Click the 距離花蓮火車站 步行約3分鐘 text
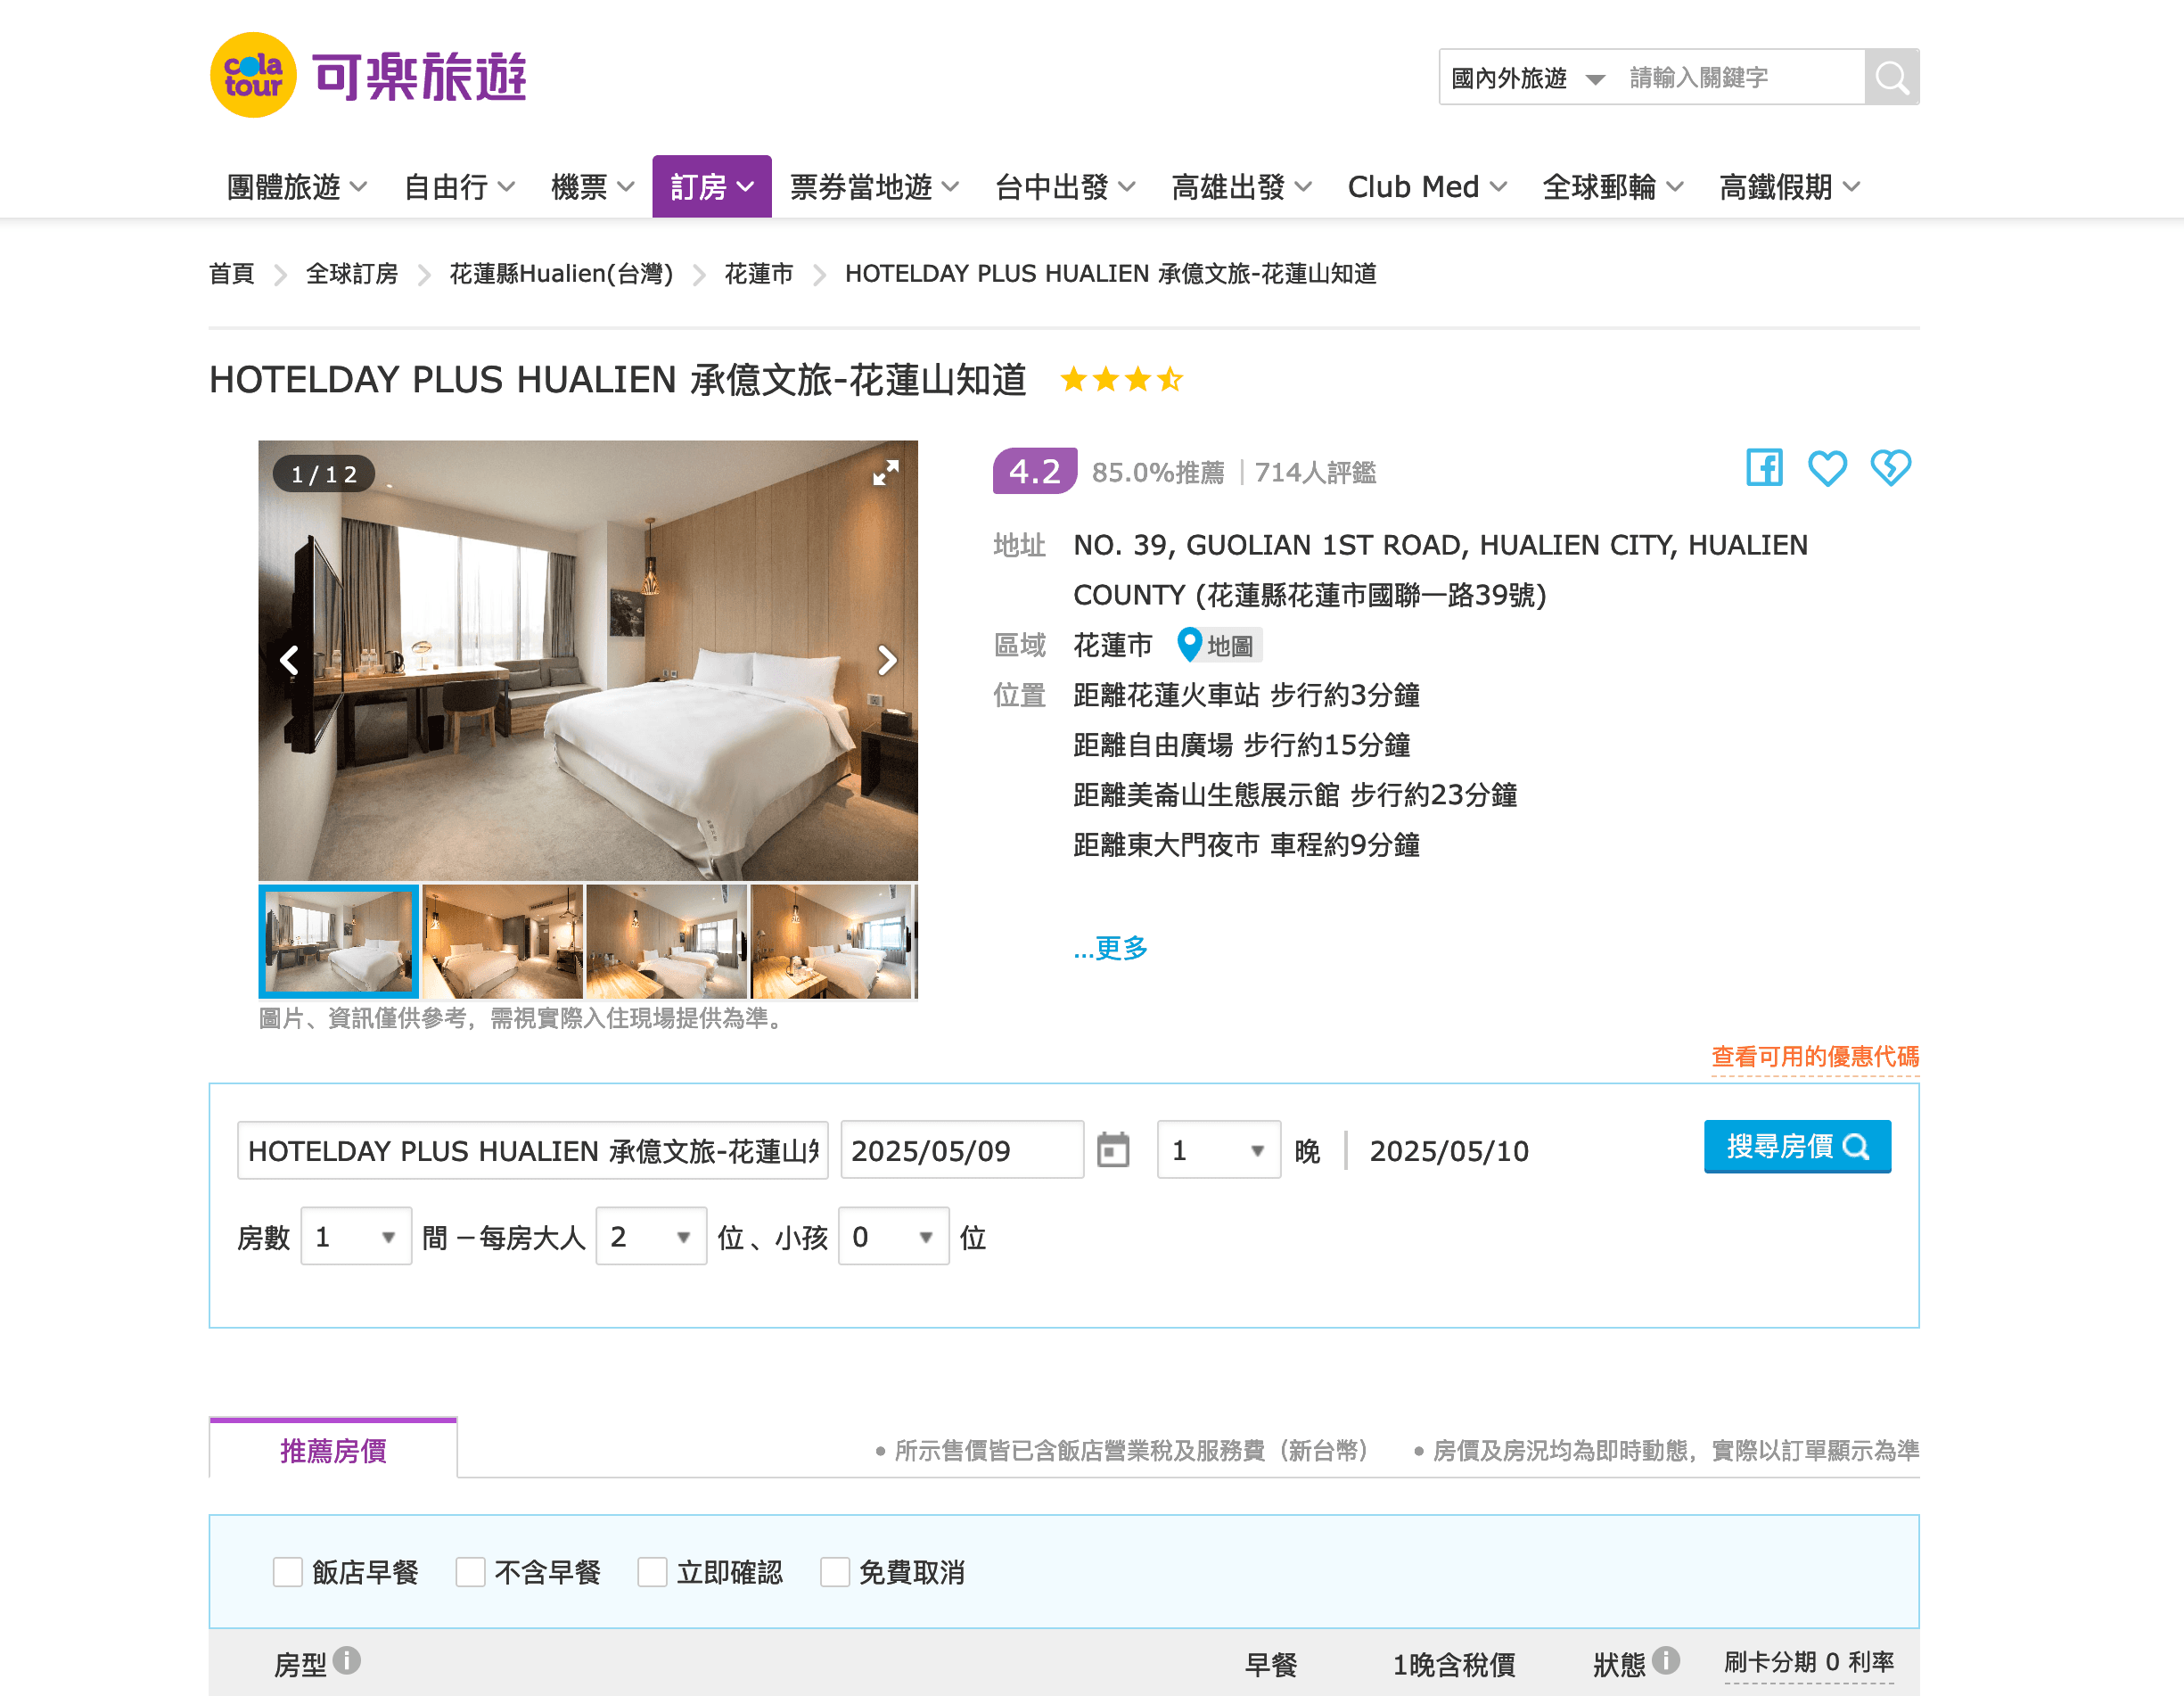 (1246, 696)
